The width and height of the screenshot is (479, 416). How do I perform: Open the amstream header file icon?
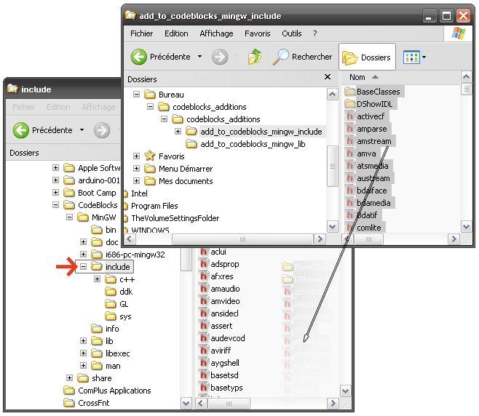350,143
